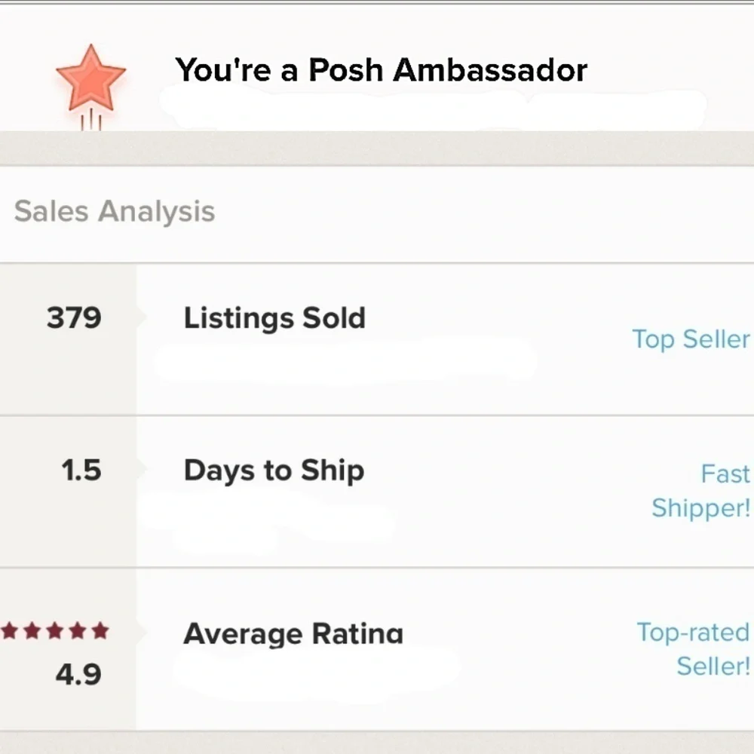Click the last star in rating
754x754 pixels.
point(100,630)
